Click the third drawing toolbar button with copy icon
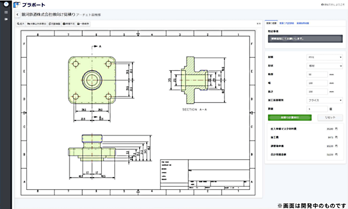 tap(55, 23)
